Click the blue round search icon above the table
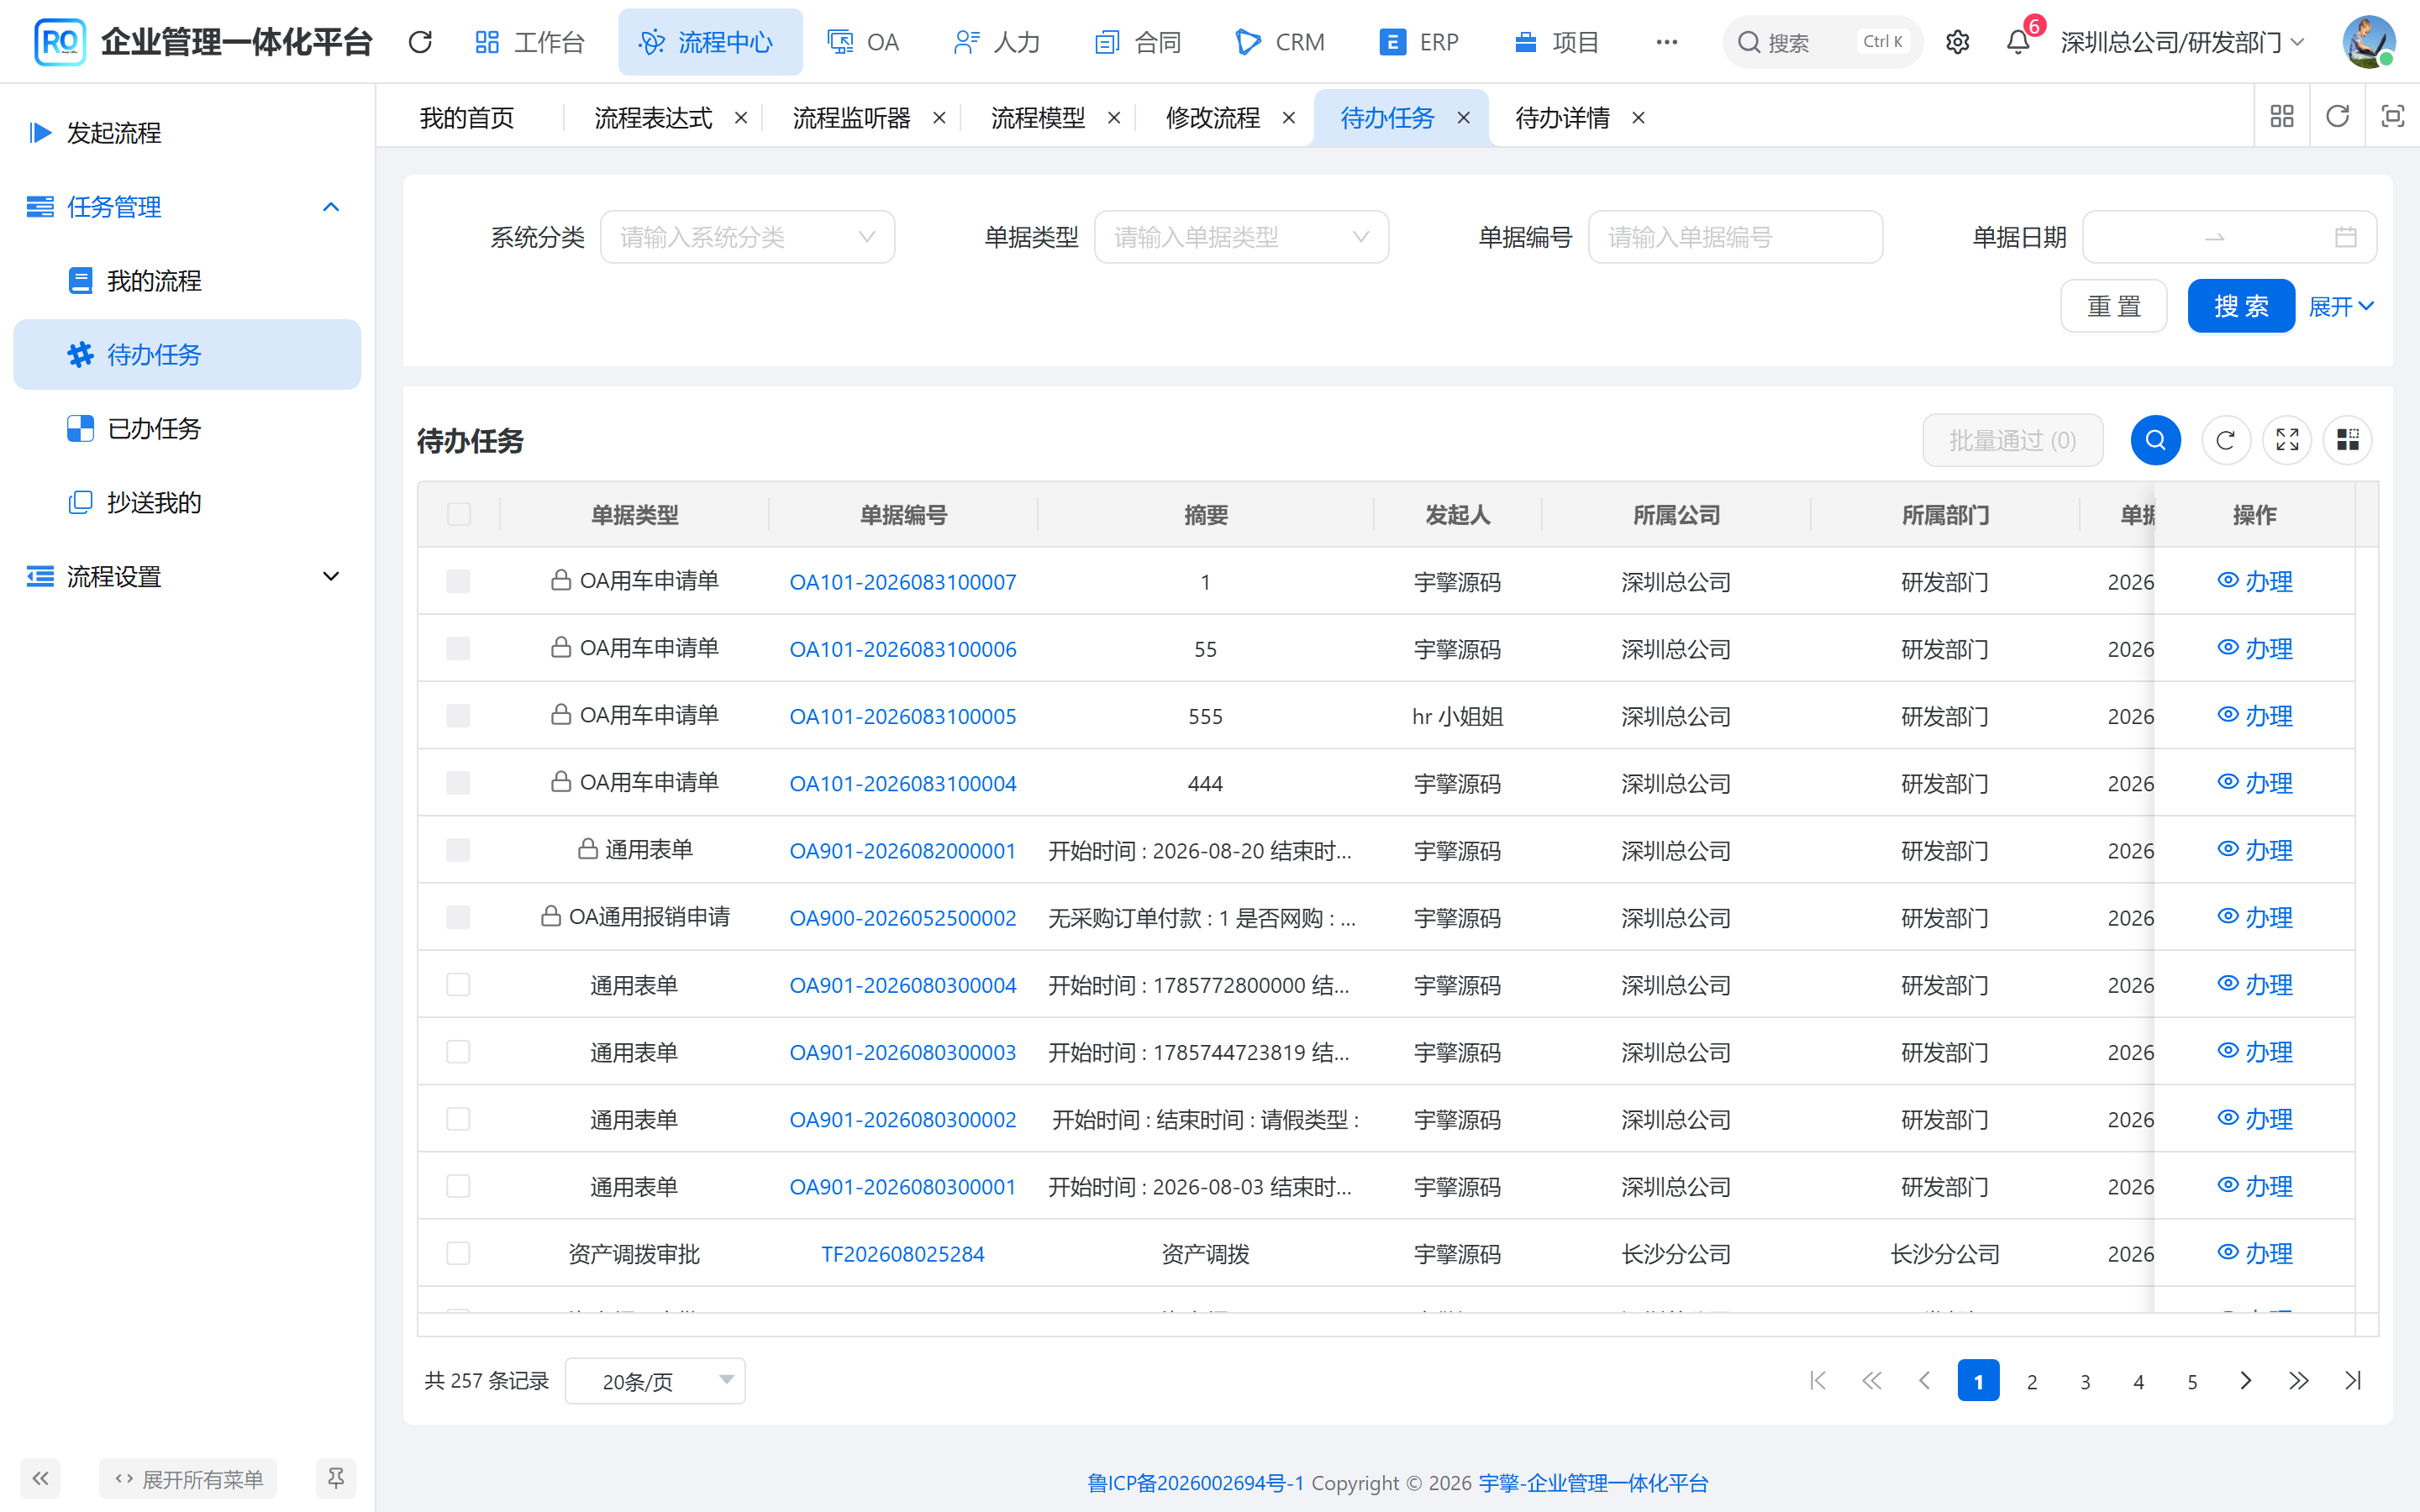The width and height of the screenshot is (2420, 1512). click(x=2155, y=440)
